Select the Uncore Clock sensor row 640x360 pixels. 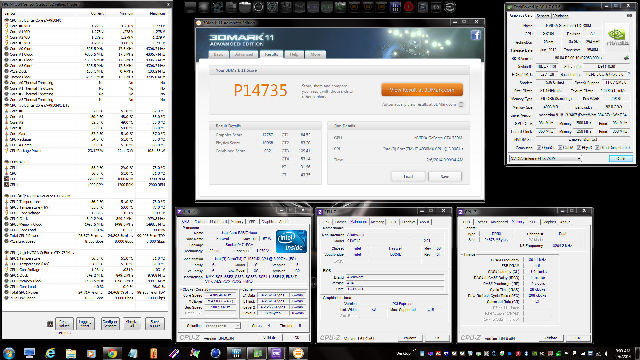tap(85, 77)
